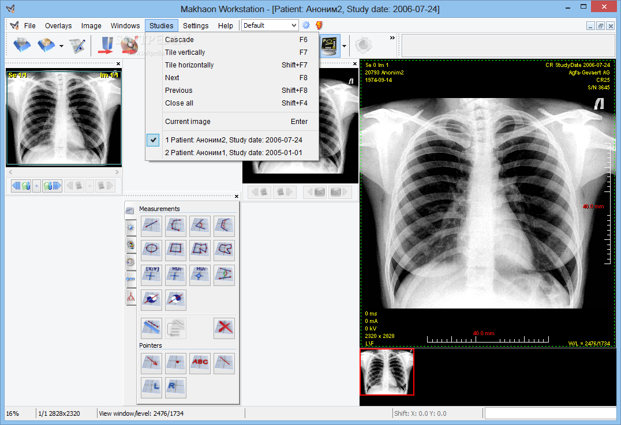Click the blue gear icon beside Default
The width and height of the screenshot is (621, 425).
(306, 25)
